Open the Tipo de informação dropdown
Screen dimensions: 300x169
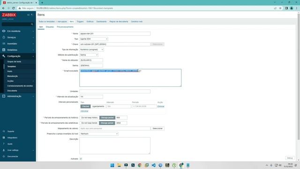pyautogui.click(x=92, y=50)
